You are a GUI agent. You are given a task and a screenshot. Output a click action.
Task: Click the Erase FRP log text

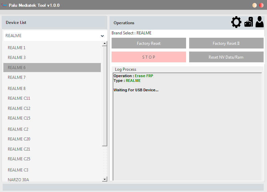144,76
